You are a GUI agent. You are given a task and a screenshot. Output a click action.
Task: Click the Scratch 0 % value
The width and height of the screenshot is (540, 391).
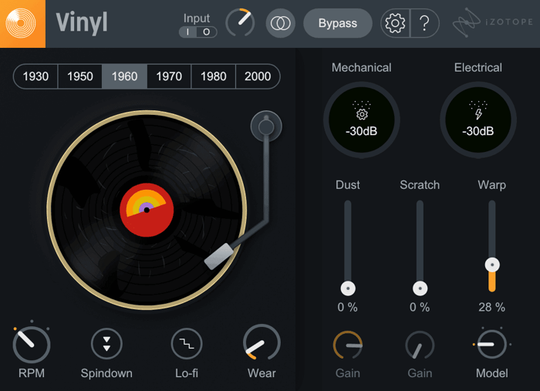[x=420, y=307]
